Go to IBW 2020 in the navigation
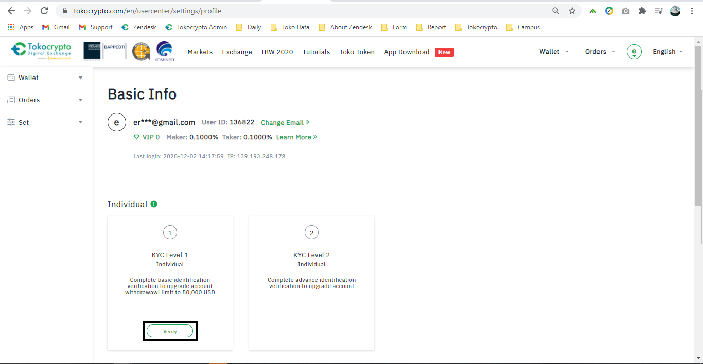This screenshot has width=703, height=364. pyautogui.click(x=277, y=52)
